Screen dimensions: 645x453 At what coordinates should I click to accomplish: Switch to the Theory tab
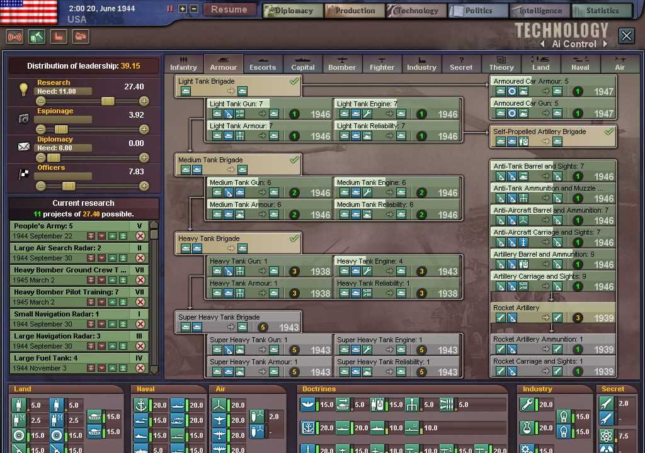click(x=501, y=64)
